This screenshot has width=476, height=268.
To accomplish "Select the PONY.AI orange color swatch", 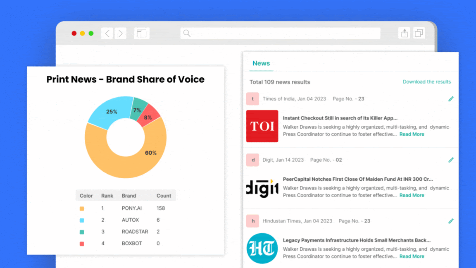I will point(82,208).
